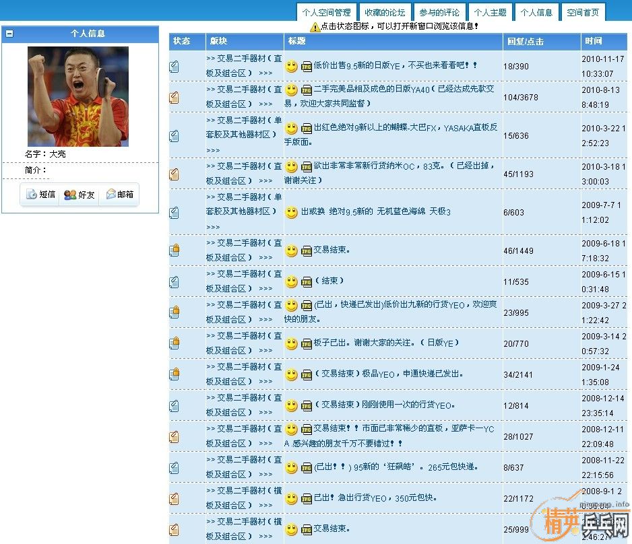Click status icon of the 2010-11-17 post row
Viewport: 632px width, 544px height.
(175, 66)
